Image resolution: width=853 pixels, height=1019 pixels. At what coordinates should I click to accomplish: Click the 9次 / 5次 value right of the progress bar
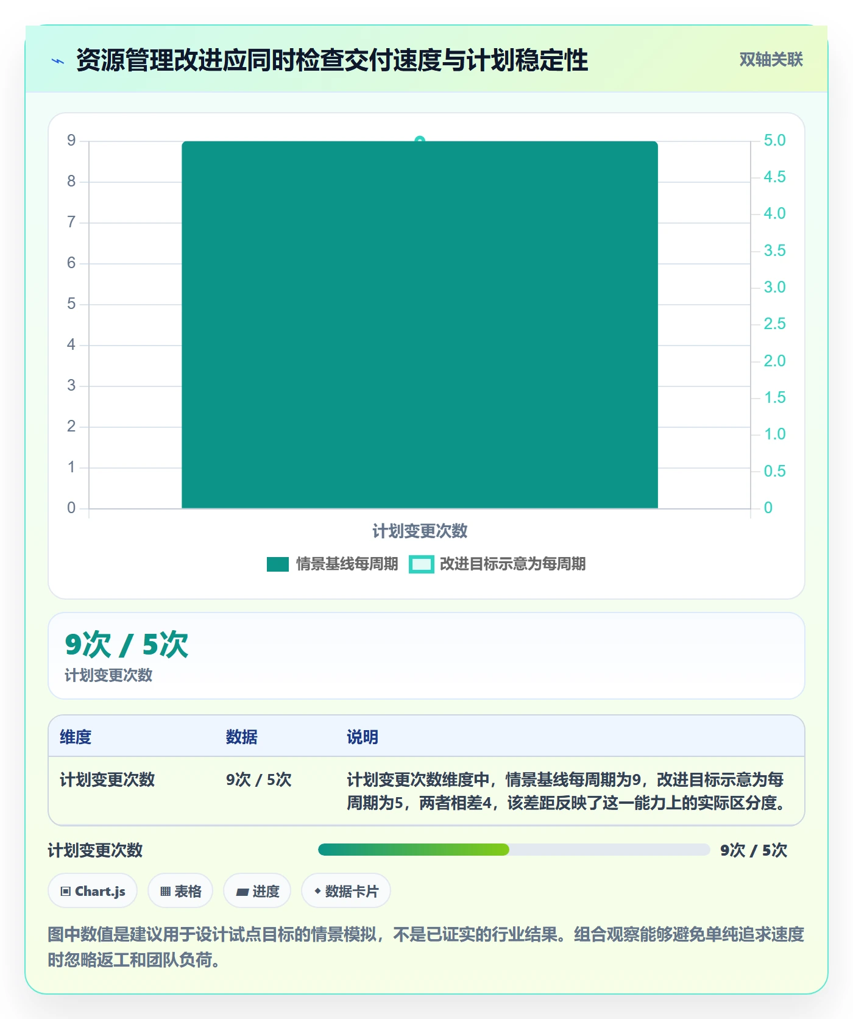[754, 850]
